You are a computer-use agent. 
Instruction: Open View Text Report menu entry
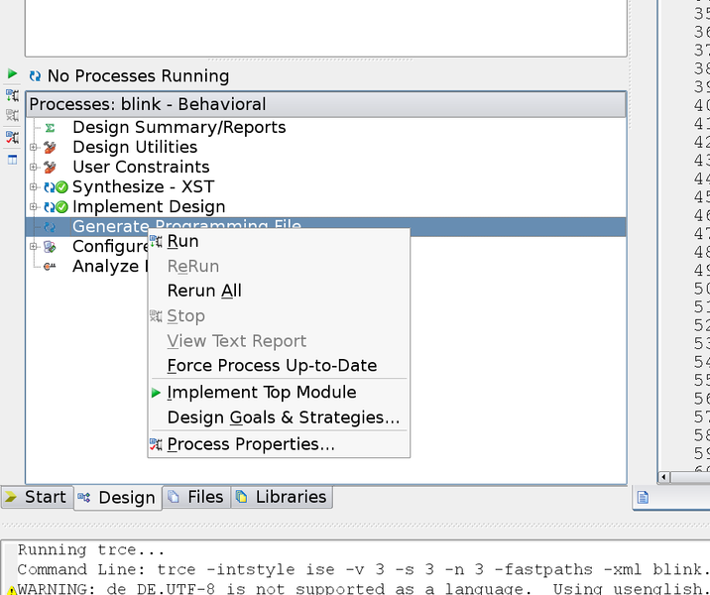[279, 341]
